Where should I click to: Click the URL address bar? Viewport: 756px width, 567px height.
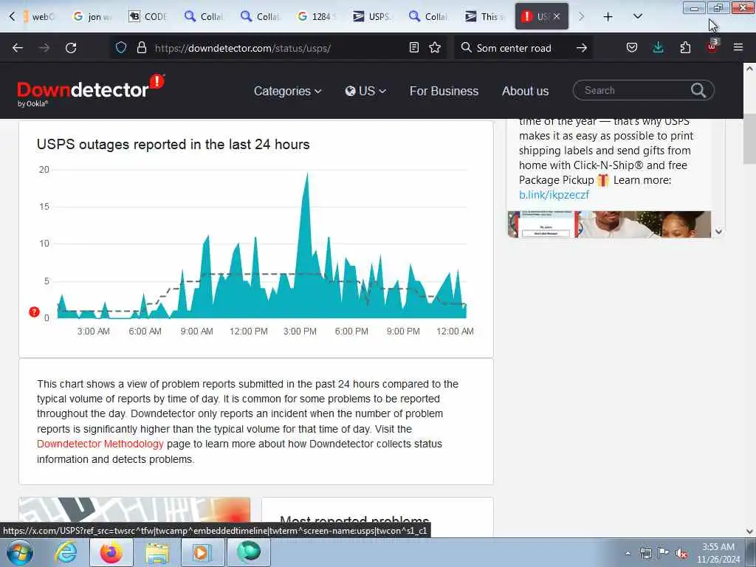(x=278, y=48)
